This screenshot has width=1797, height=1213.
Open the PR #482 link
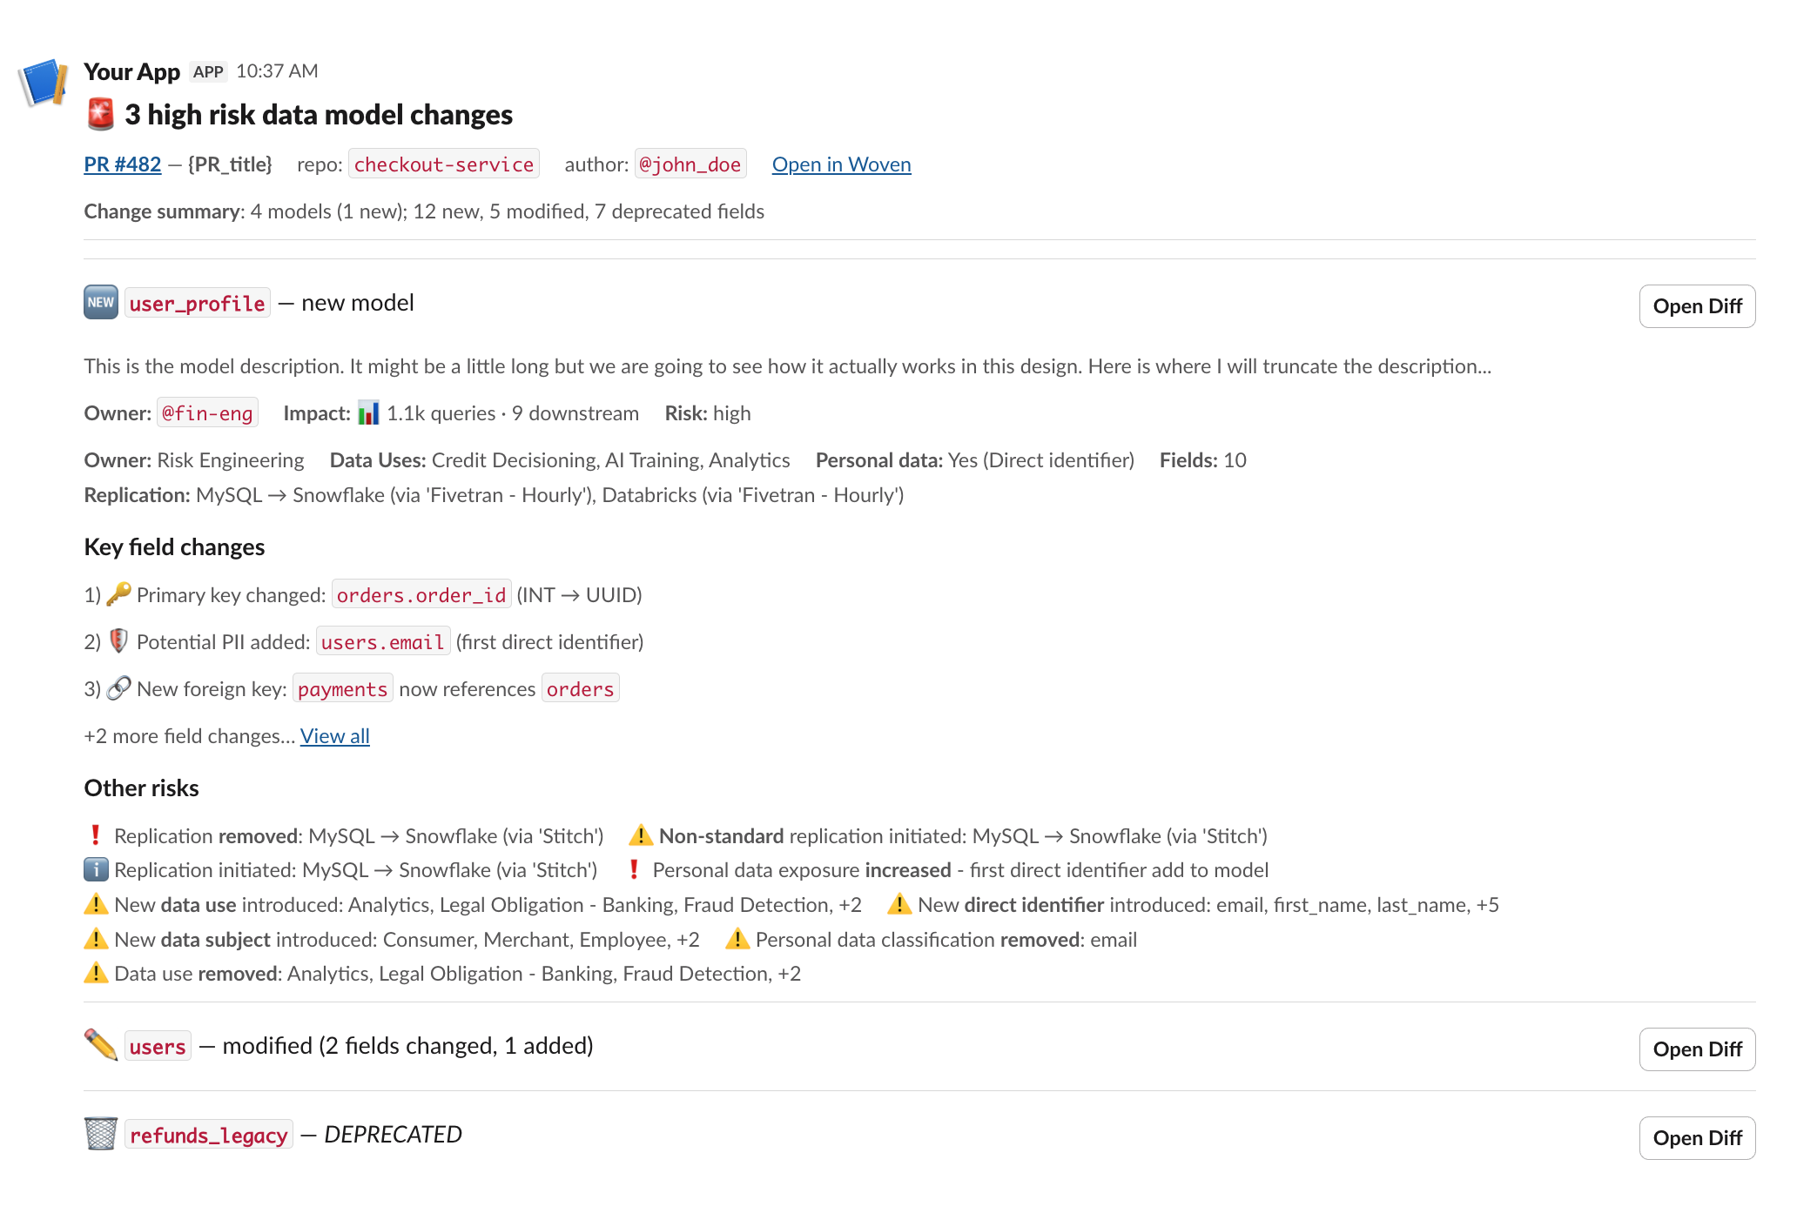[123, 164]
